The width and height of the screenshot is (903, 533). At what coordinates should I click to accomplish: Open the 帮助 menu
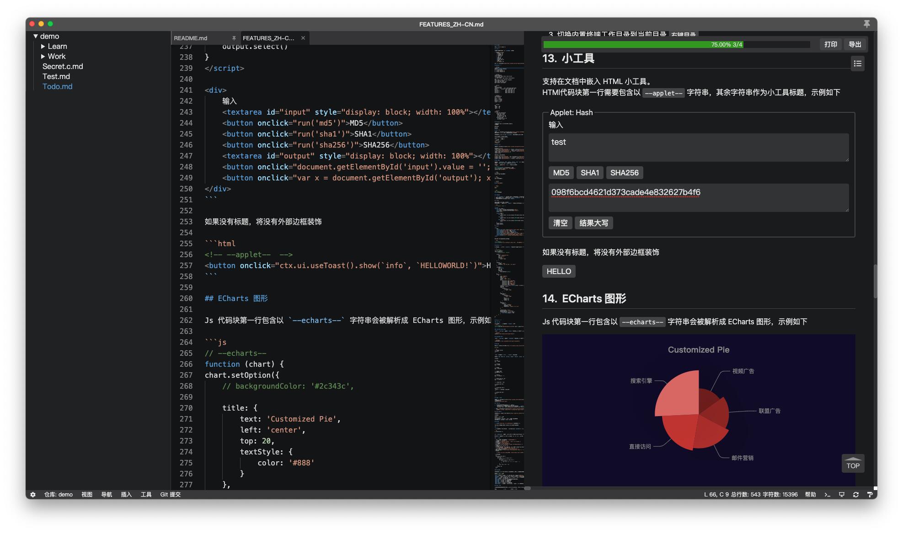point(810,495)
